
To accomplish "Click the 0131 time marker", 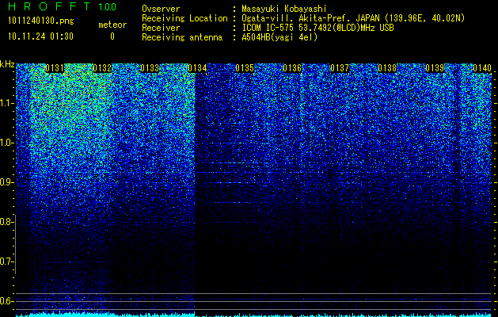I will pyautogui.click(x=55, y=68).
